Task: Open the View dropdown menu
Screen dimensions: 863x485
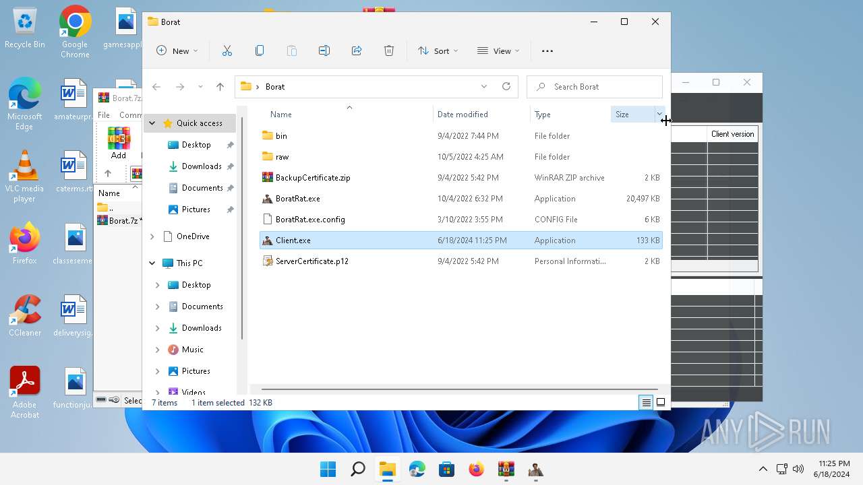Action: (498, 51)
